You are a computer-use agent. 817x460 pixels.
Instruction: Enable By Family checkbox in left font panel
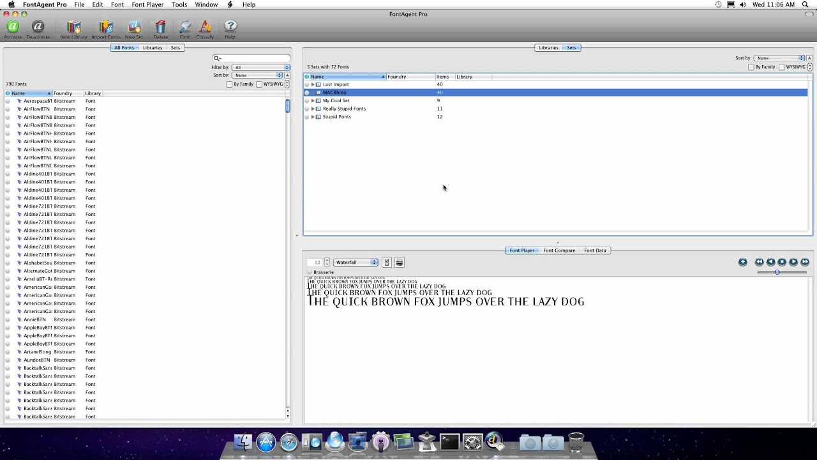(x=230, y=84)
